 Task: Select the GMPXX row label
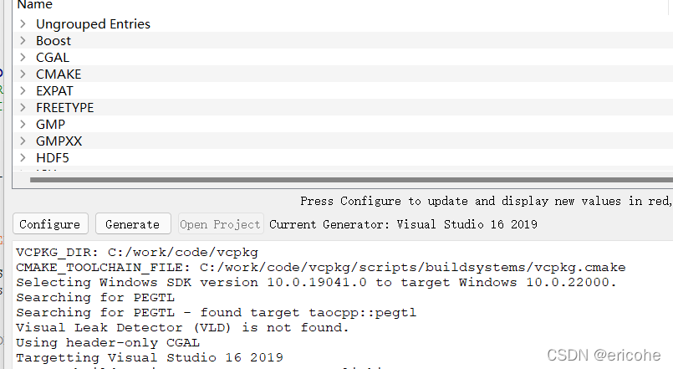pyautogui.click(x=59, y=141)
